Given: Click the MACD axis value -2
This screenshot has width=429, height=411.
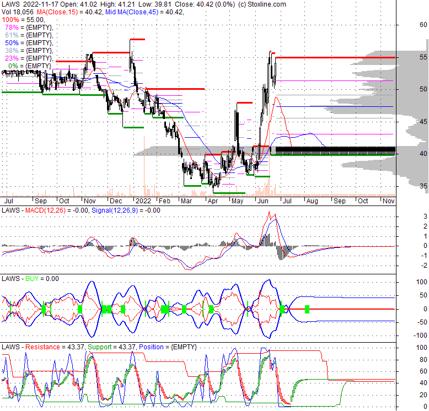Looking at the screenshot, I should click(x=424, y=266).
